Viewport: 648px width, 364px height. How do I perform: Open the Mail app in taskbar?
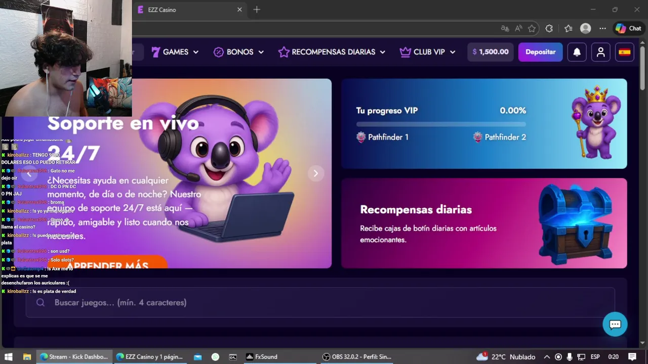click(x=197, y=357)
